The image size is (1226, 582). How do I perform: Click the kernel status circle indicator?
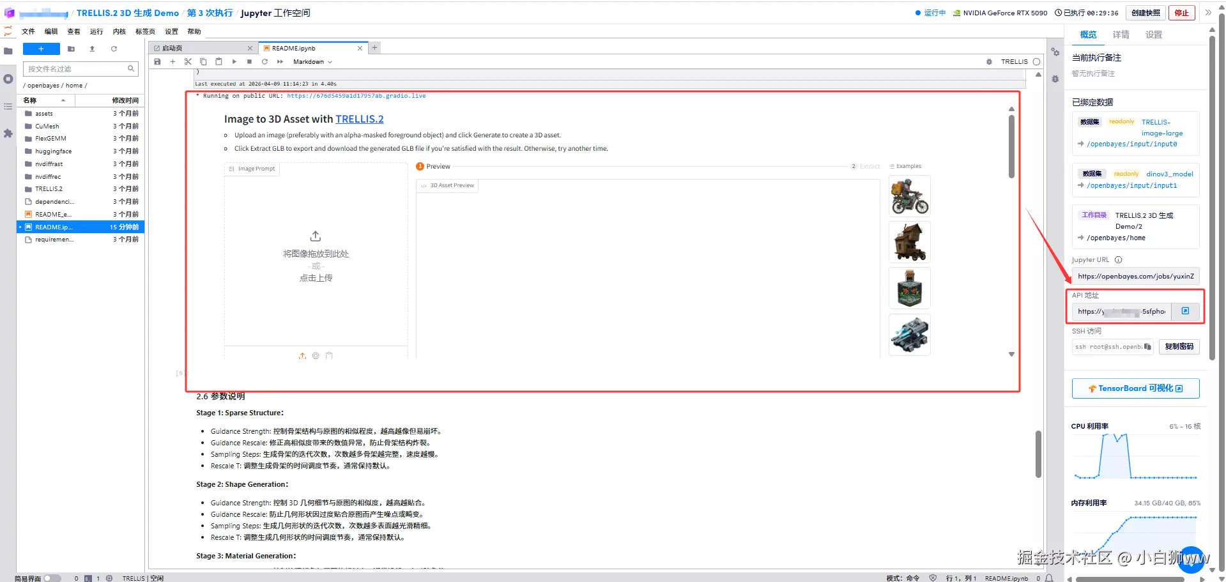pos(1036,62)
